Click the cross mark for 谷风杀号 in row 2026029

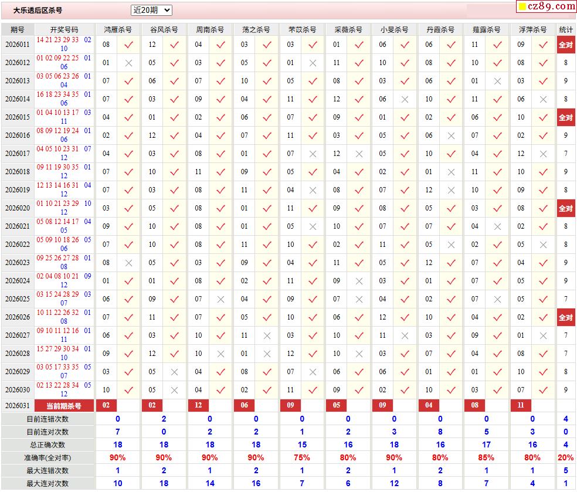174,372
